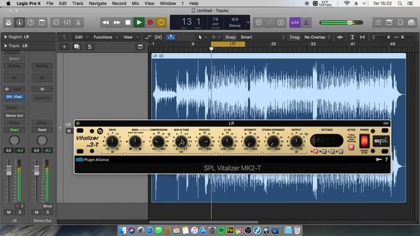The width and height of the screenshot is (420, 236).
Task: Open Quick Help question mark icon
Action: (x=31, y=22)
